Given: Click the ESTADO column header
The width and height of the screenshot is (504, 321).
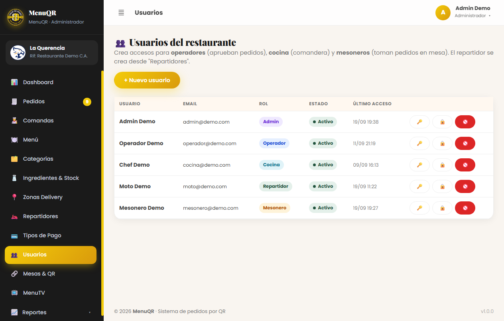Looking at the screenshot, I should pyautogui.click(x=318, y=104).
